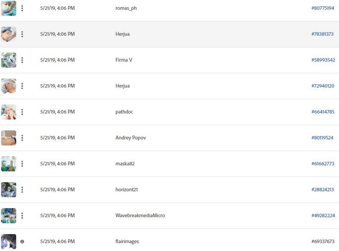The height and width of the screenshot is (251, 339).
Task: Select the flairimages surgery thumbnail
Action: click(8, 242)
